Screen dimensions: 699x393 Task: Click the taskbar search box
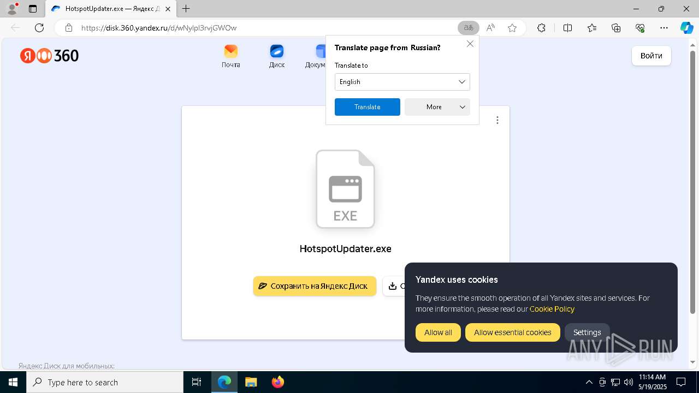point(105,382)
